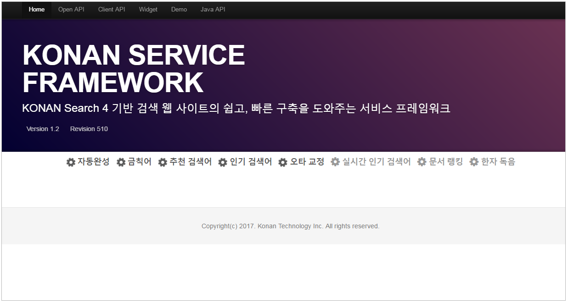The height and width of the screenshot is (303, 568).
Task: Open the Home tab in navbar
Action: pos(37,10)
